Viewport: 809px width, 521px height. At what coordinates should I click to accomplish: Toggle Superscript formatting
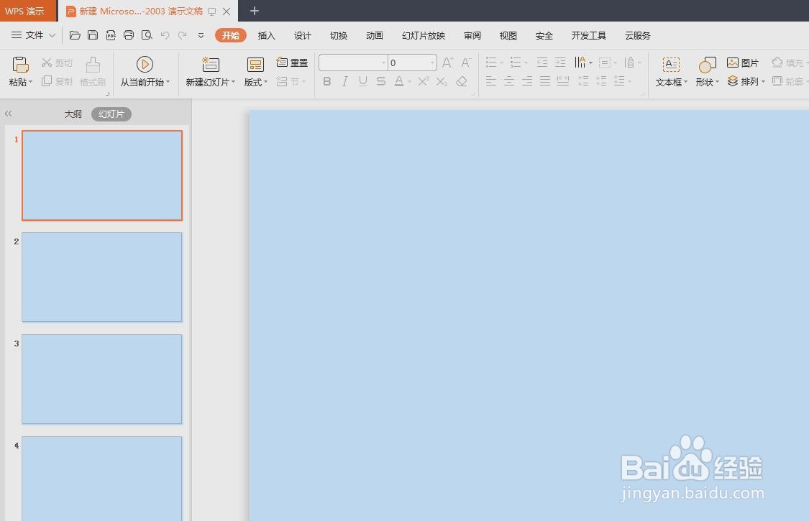tap(424, 81)
